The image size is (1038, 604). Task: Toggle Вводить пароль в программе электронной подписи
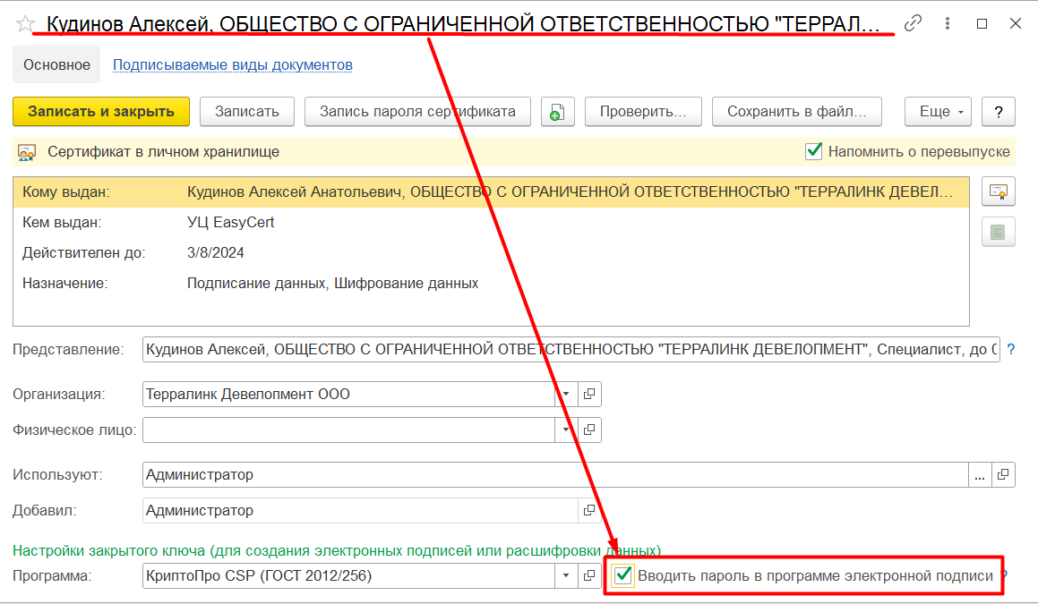pos(623,575)
